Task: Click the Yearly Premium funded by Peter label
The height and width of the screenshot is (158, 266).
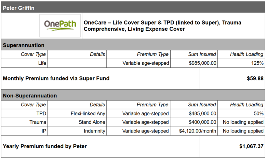Action: coord(45,146)
